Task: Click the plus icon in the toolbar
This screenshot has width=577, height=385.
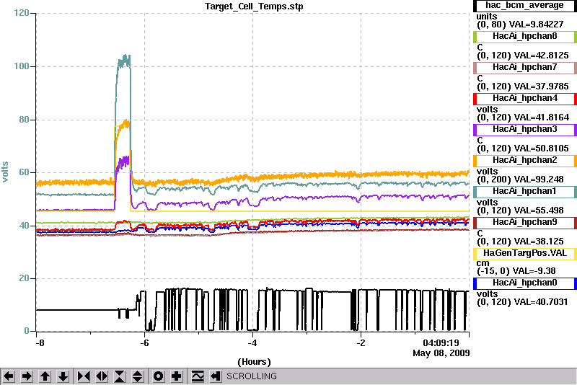Action: [x=177, y=376]
